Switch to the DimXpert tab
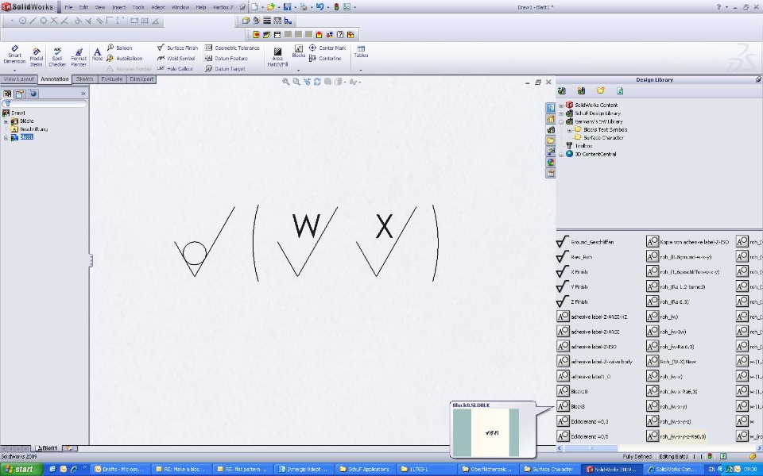Viewport: 763px width, 476px height. [141, 79]
